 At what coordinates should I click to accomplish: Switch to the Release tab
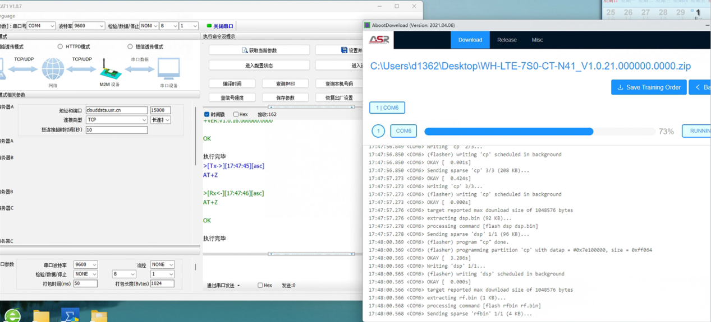(x=507, y=40)
